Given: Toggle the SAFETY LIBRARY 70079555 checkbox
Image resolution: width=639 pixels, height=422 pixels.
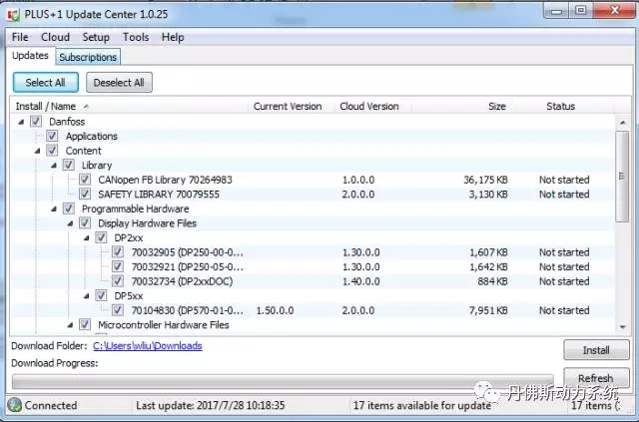Looking at the screenshot, I should point(85,195).
